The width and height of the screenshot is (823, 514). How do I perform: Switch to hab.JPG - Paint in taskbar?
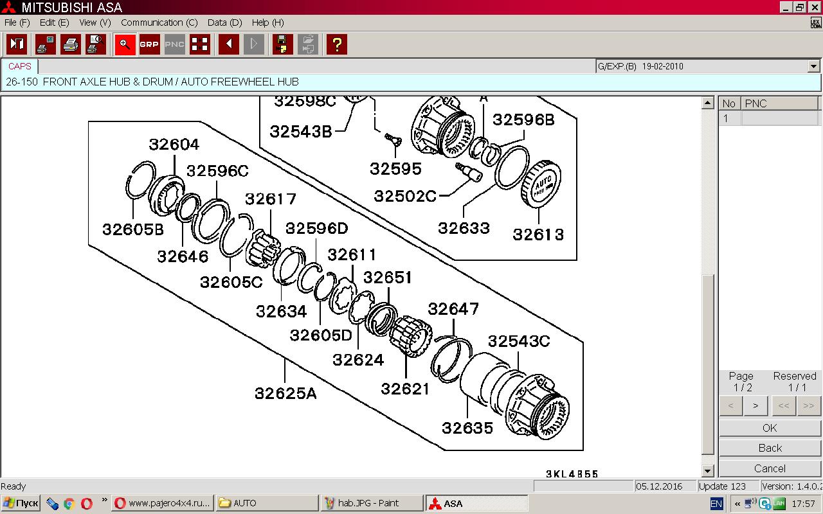click(372, 503)
